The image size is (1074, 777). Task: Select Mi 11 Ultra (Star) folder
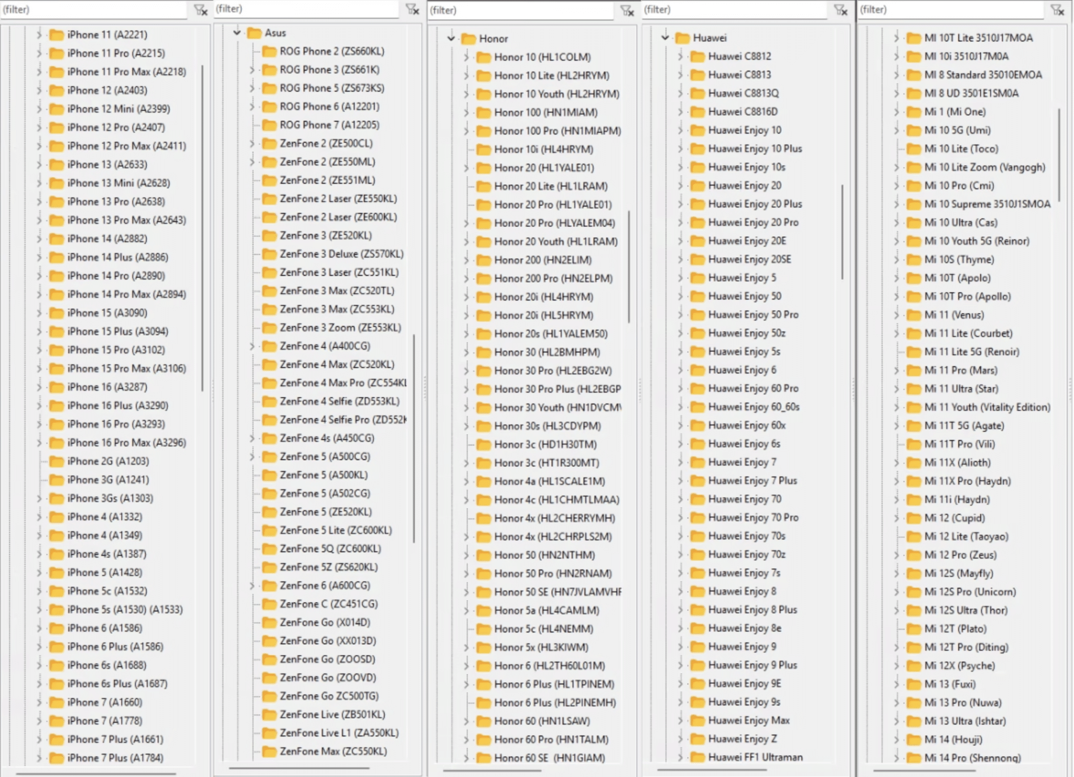click(961, 389)
